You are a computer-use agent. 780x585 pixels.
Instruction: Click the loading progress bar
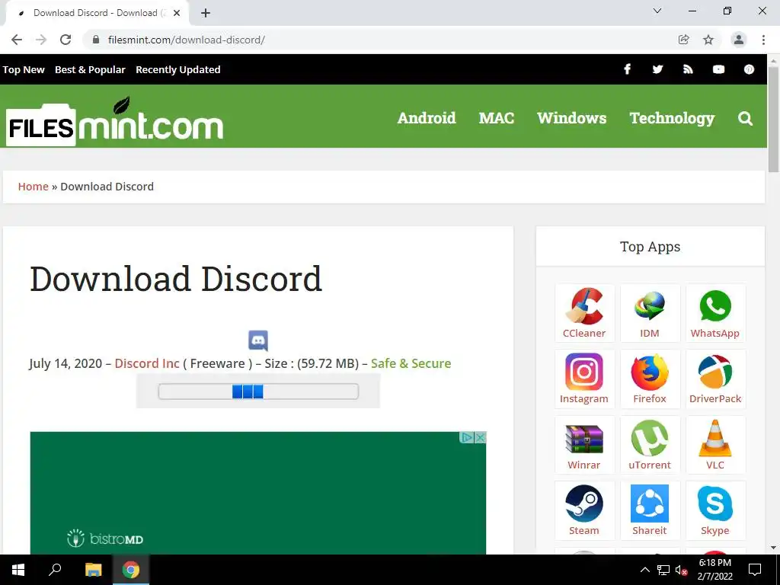[258, 392]
